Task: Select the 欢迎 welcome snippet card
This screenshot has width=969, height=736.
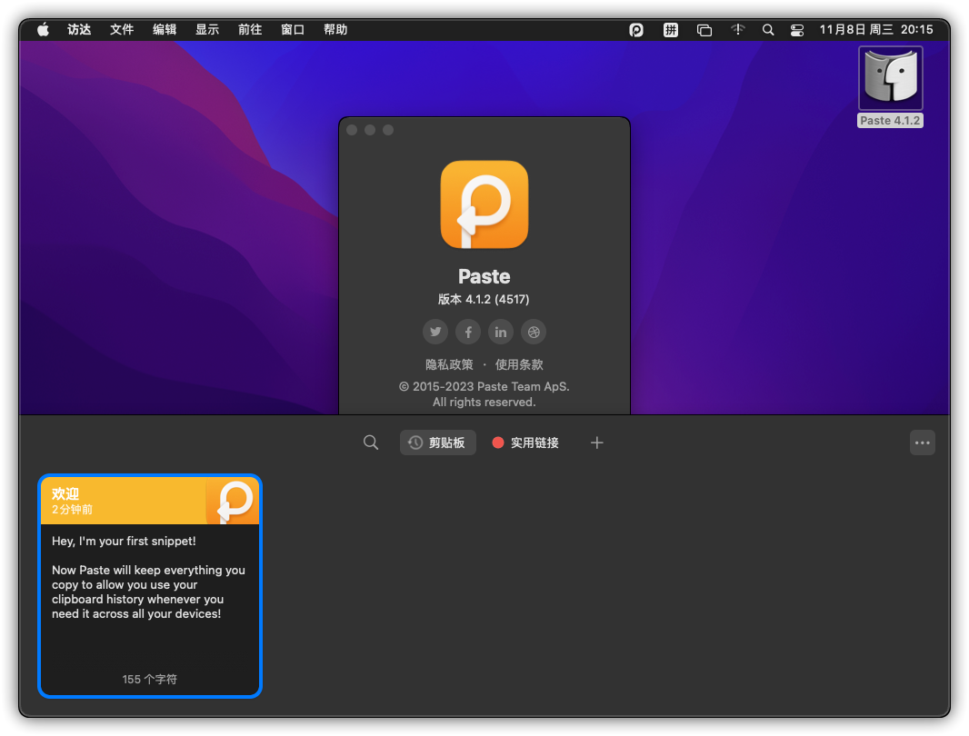Action: click(150, 586)
